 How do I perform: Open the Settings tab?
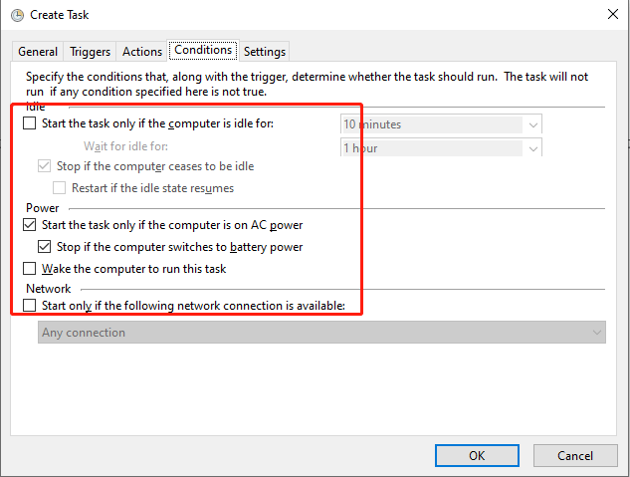pos(265,52)
